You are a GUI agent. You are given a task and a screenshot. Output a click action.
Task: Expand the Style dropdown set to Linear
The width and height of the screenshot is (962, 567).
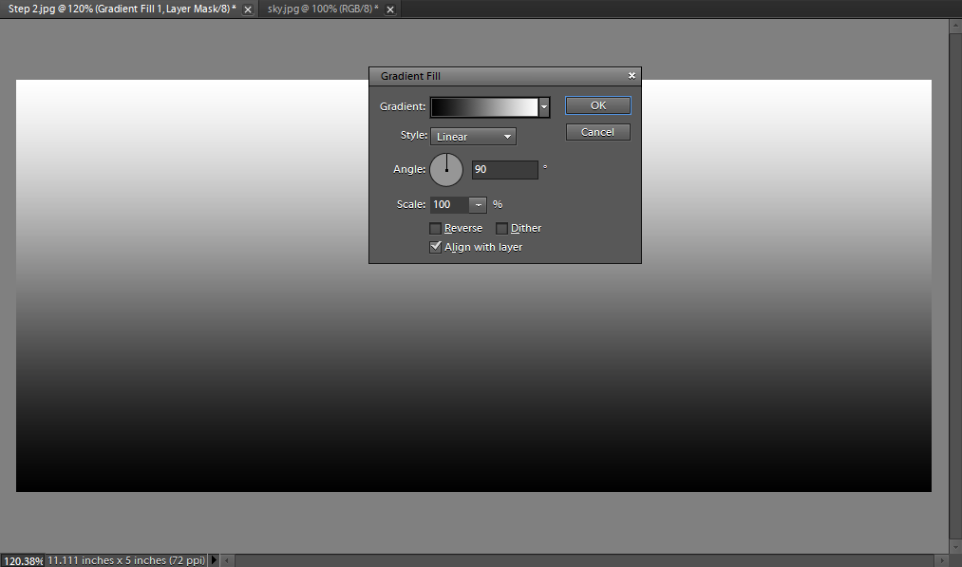pos(473,137)
